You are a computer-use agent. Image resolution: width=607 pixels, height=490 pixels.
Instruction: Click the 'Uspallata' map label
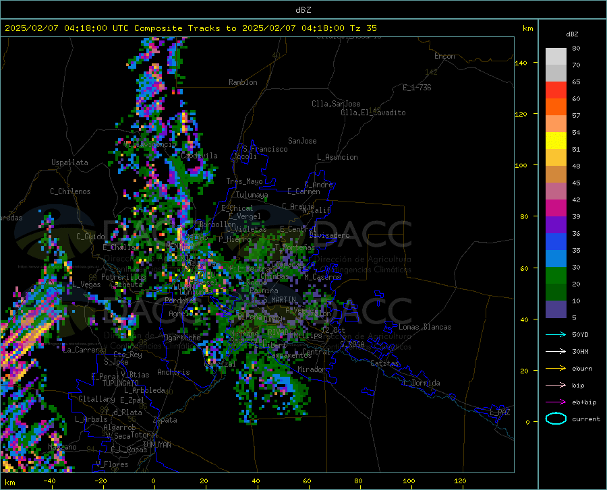point(69,162)
